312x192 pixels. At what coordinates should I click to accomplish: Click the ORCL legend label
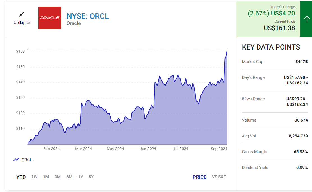coord(27,160)
